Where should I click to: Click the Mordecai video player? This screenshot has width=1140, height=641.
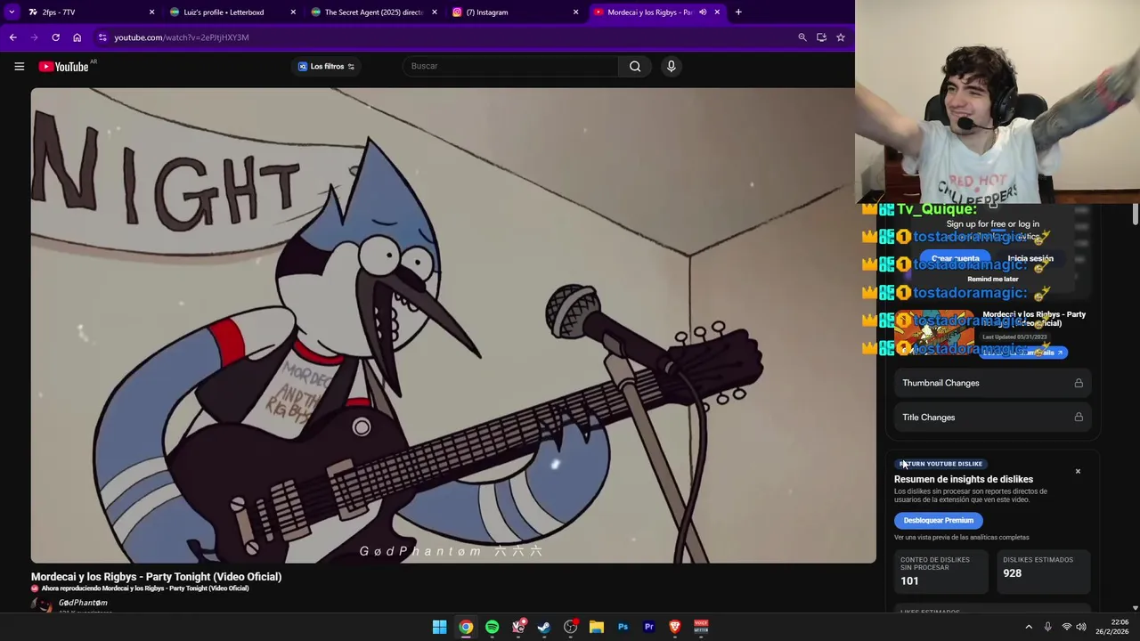tap(453, 325)
